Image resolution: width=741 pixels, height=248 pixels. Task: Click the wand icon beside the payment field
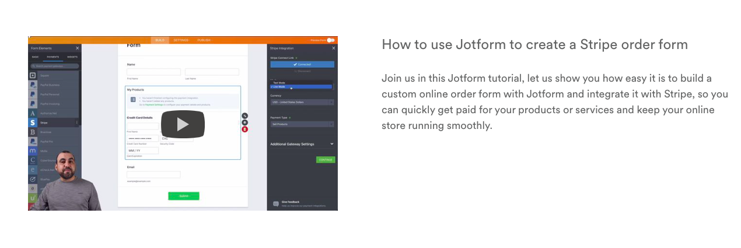pyautogui.click(x=244, y=116)
